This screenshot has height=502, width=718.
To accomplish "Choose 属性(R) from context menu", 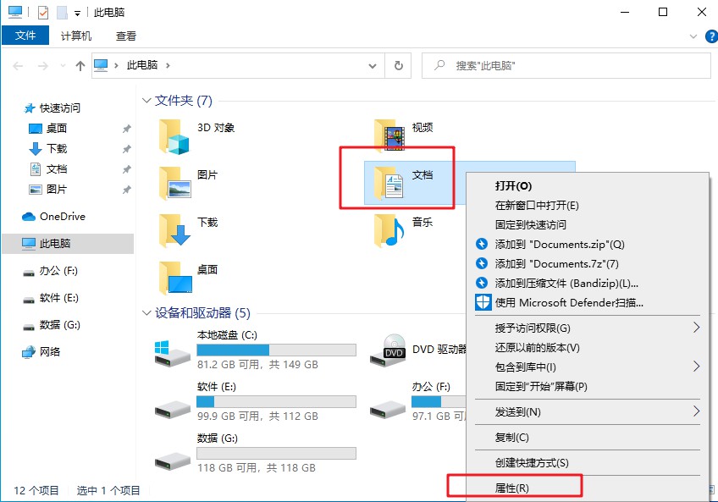I will [512, 488].
